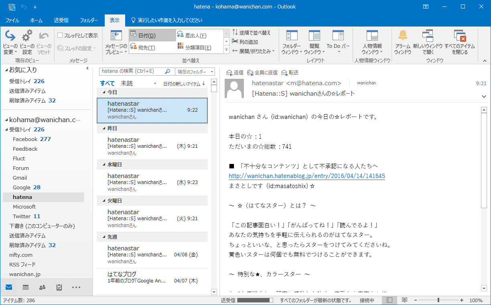Adjust the zoom slider handle

(438, 300)
